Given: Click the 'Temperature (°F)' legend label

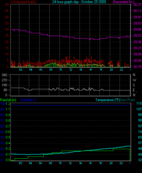Looking at the screenshot, I should point(107,100).
